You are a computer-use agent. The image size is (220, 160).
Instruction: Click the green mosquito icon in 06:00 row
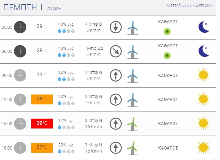coord(167,56)
